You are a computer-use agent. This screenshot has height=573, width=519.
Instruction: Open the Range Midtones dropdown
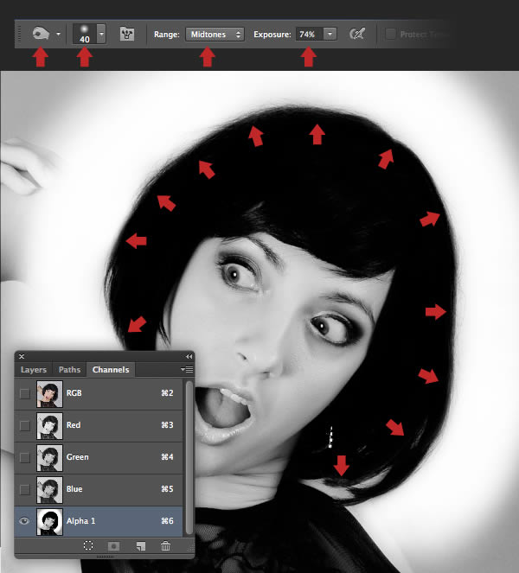tap(215, 34)
